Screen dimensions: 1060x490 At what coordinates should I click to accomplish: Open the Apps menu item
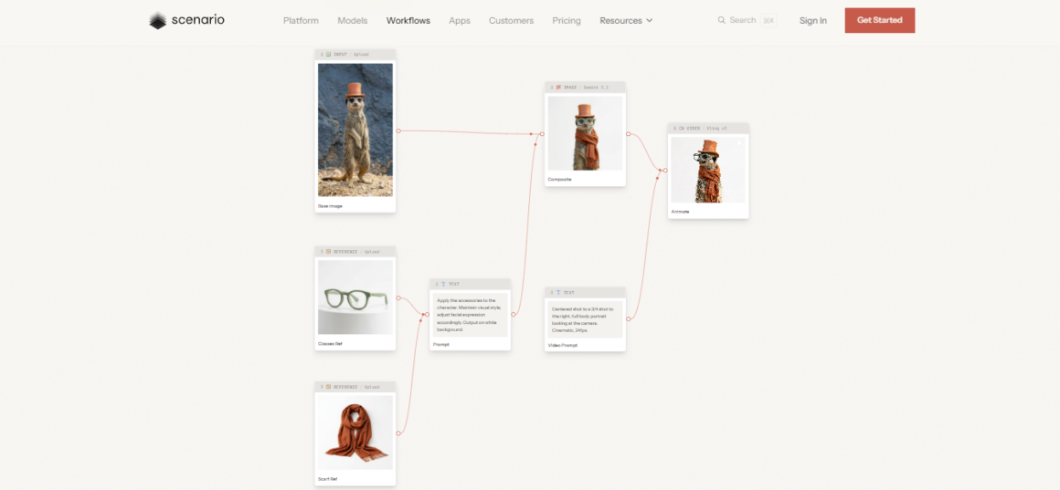(460, 20)
